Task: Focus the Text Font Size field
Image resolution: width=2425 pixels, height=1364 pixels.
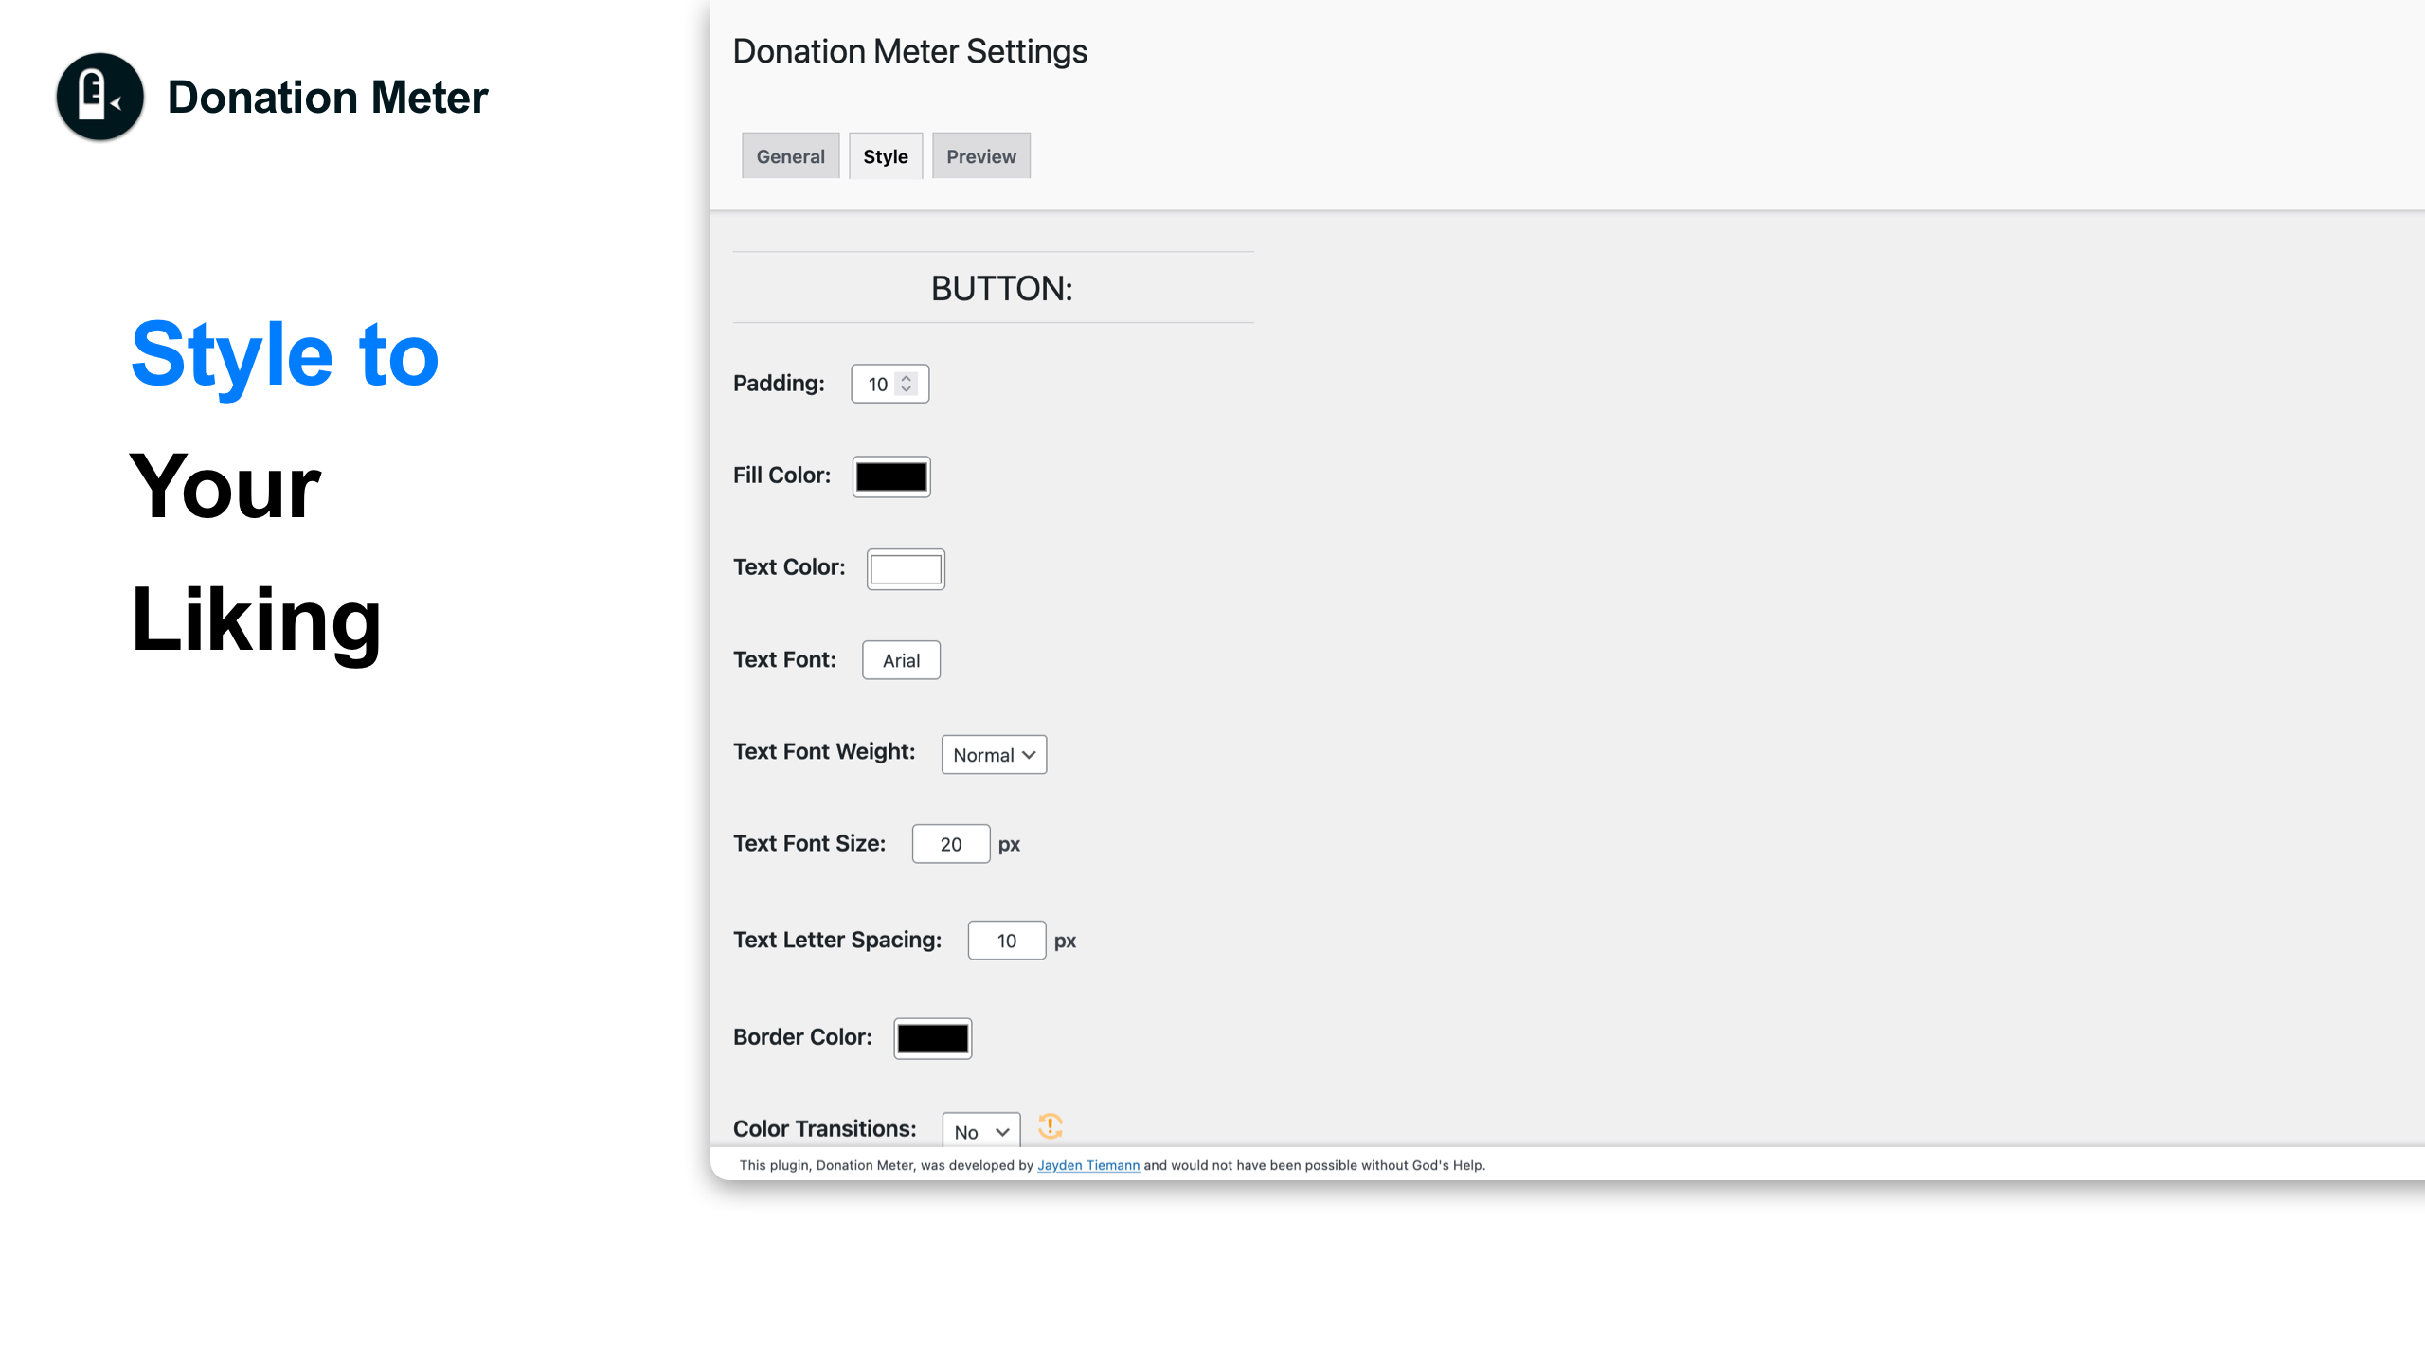Action: tap(950, 844)
